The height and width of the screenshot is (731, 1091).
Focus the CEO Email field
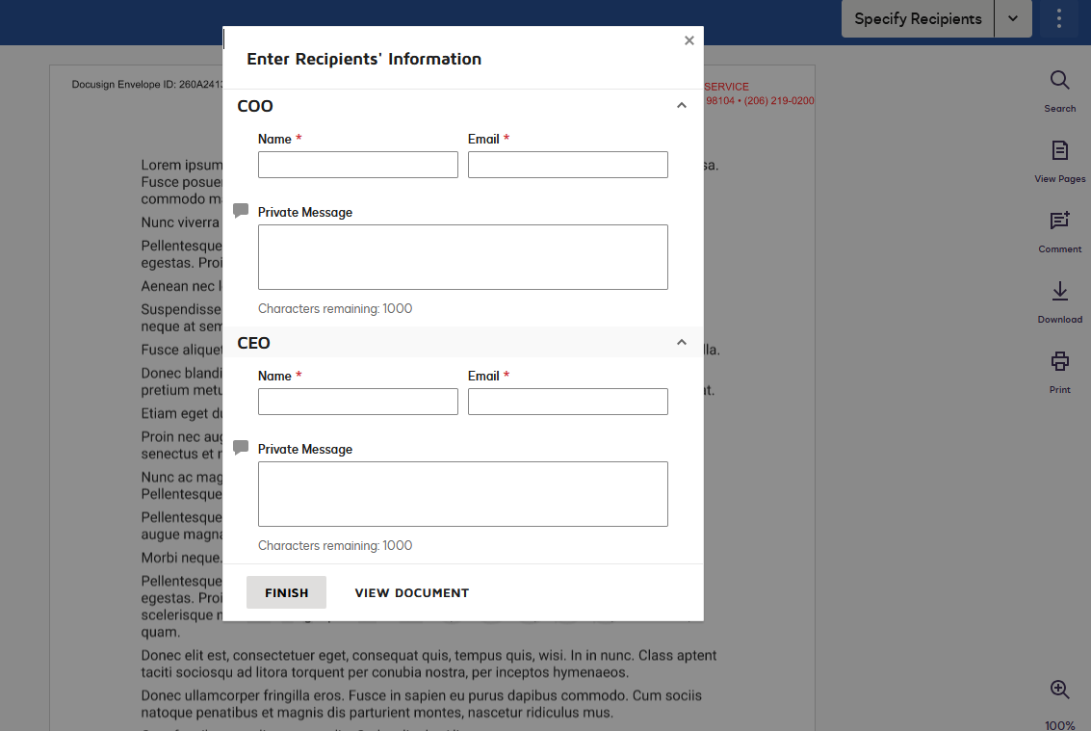click(x=568, y=402)
